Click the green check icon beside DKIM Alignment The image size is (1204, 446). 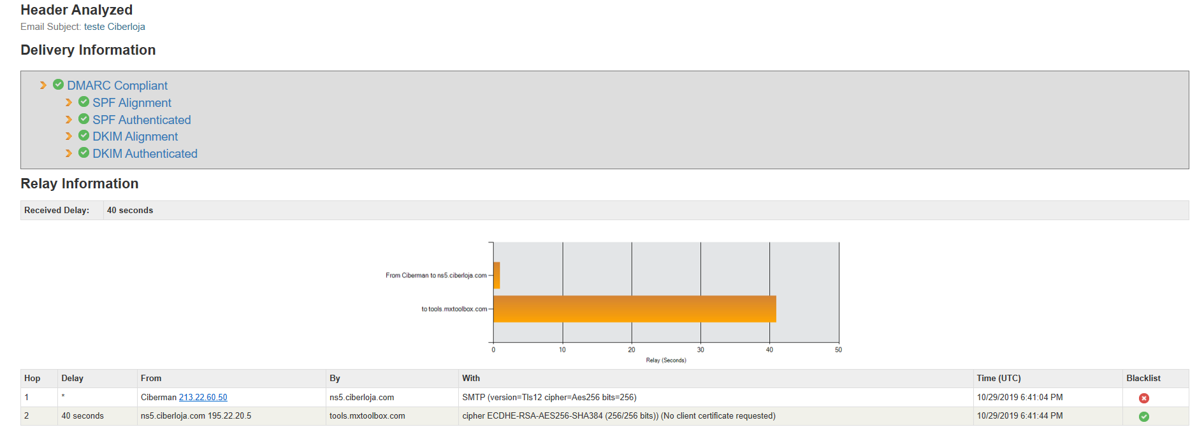click(83, 136)
